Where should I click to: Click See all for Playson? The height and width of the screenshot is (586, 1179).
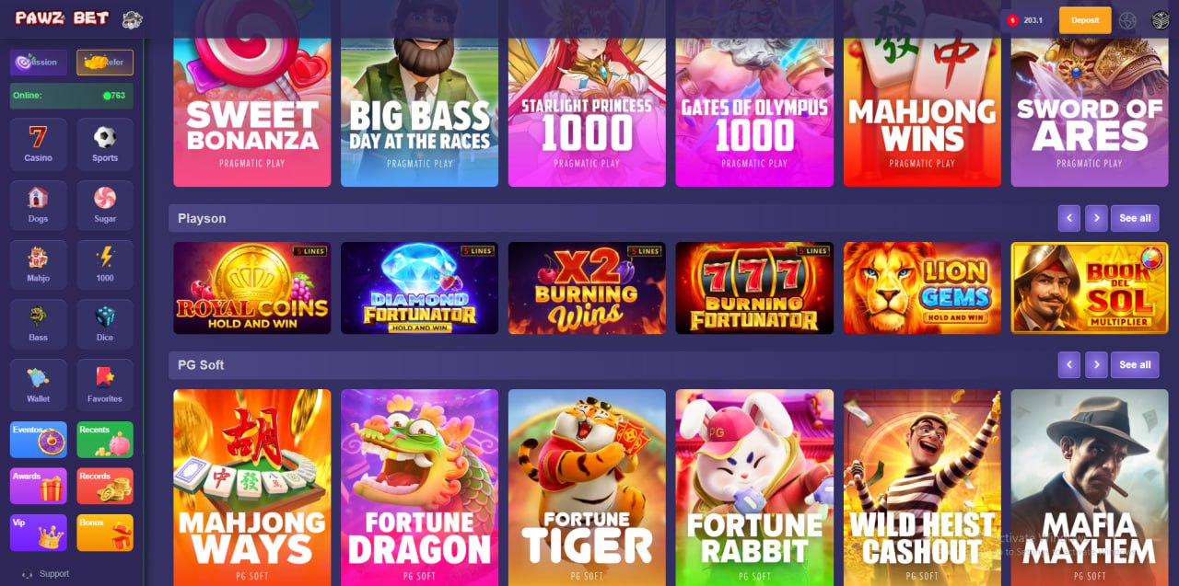[1135, 218]
